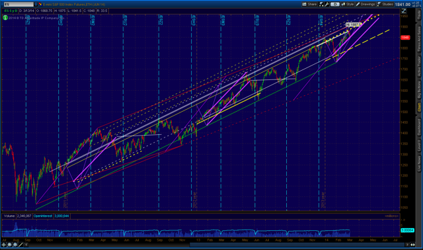The height and width of the screenshot is (250, 423).
Task: Click the ES symbol input field
Action: pos(19,5)
